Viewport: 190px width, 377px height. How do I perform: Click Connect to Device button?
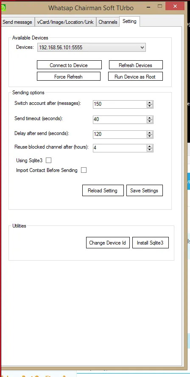69,65
